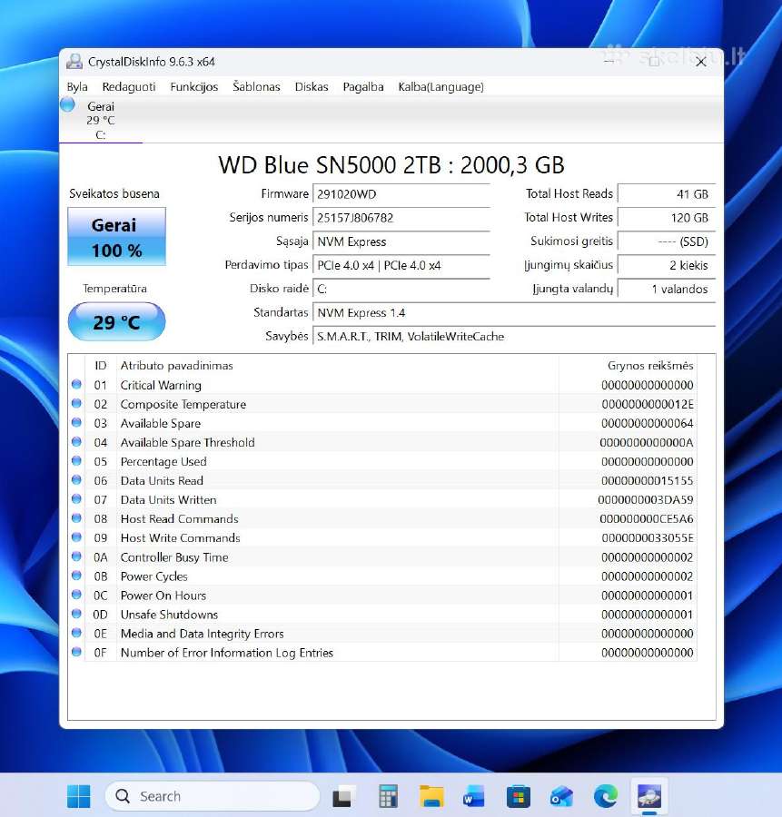Open Calculator from the taskbar
Screen dimensions: 782x817
coord(388,796)
